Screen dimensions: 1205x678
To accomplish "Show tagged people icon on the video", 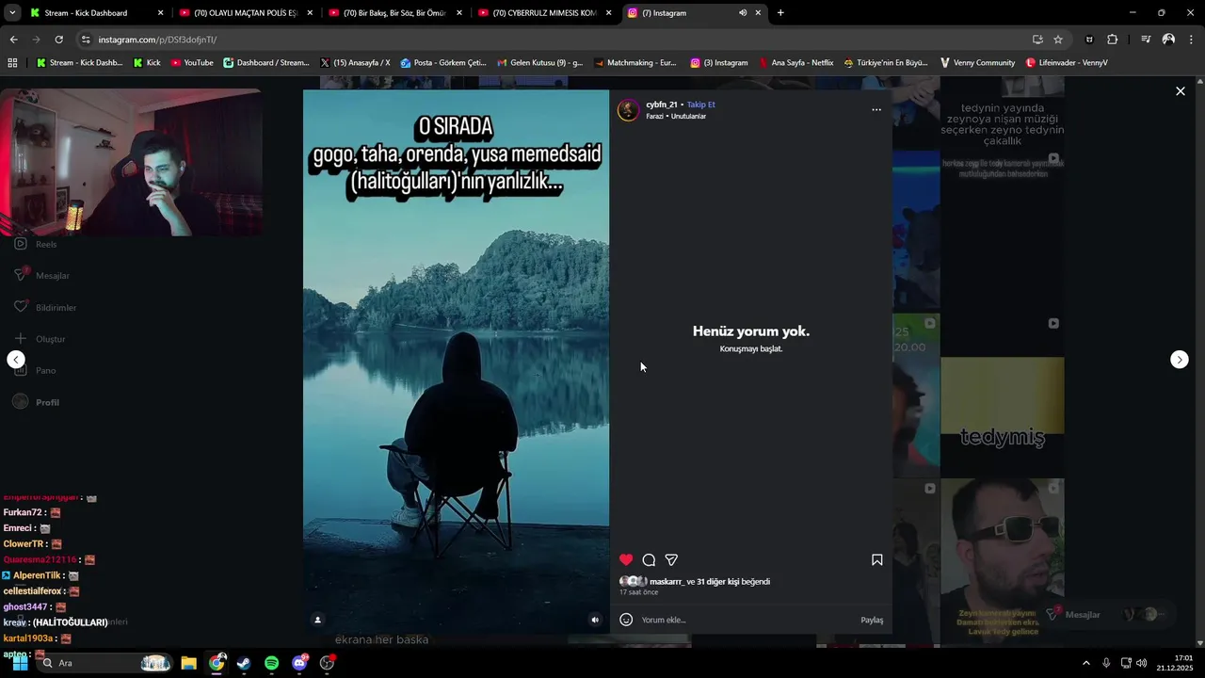I will click(317, 620).
